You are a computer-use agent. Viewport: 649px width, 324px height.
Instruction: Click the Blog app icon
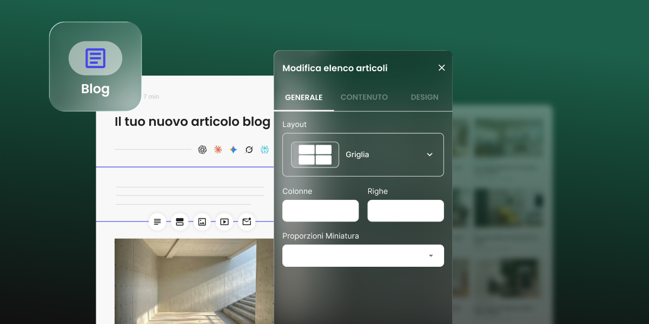click(95, 66)
